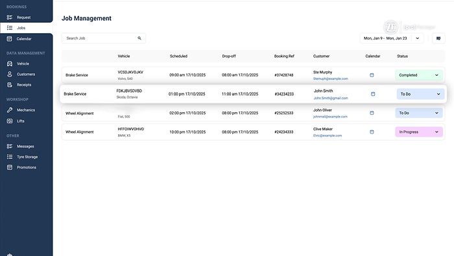Screen dimensions: 454x256
Task: Open the Request bookings icon
Action: pyautogui.click(x=10, y=17)
